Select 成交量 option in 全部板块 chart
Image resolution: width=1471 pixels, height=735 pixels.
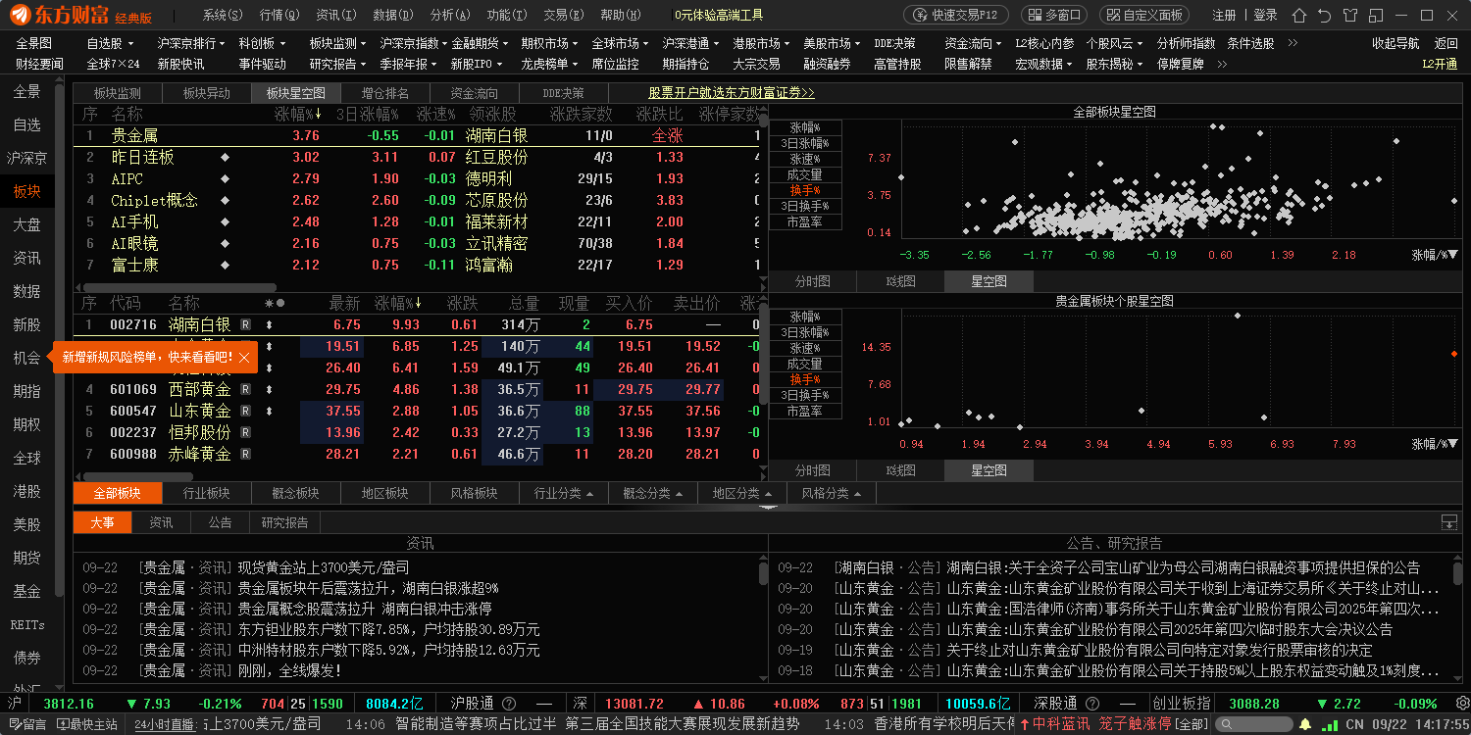pyautogui.click(x=804, y=174)
